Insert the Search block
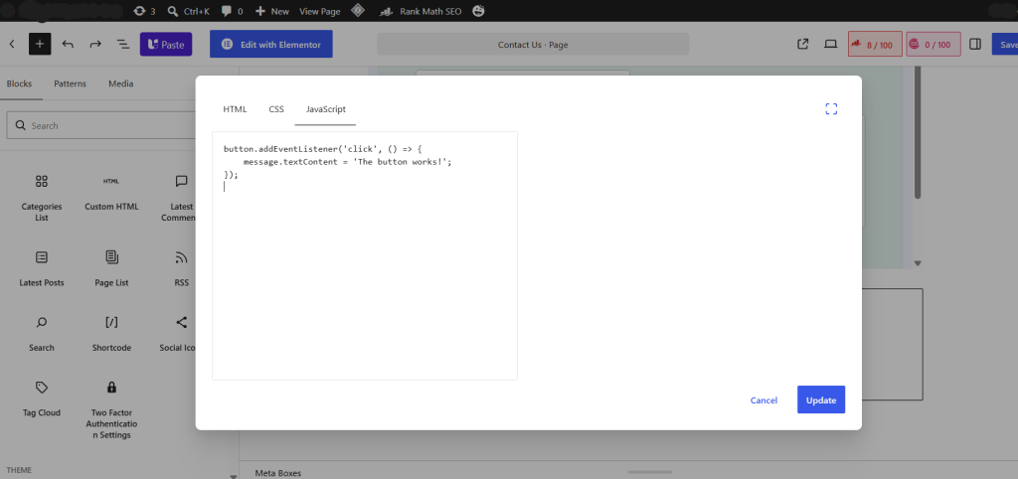This screenshot has width=1018, height=479. pos(42,332)
